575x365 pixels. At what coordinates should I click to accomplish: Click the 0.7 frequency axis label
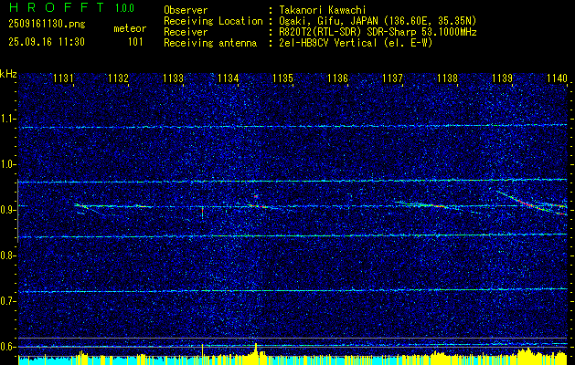[7, 301]
